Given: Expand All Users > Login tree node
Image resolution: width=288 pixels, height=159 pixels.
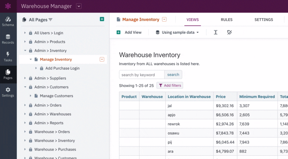Looking at the screenshot, I should [x=25, y=33].
